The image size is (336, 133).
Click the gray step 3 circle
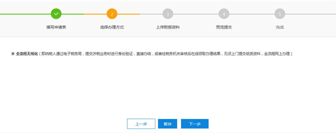(x=168, y=14)
